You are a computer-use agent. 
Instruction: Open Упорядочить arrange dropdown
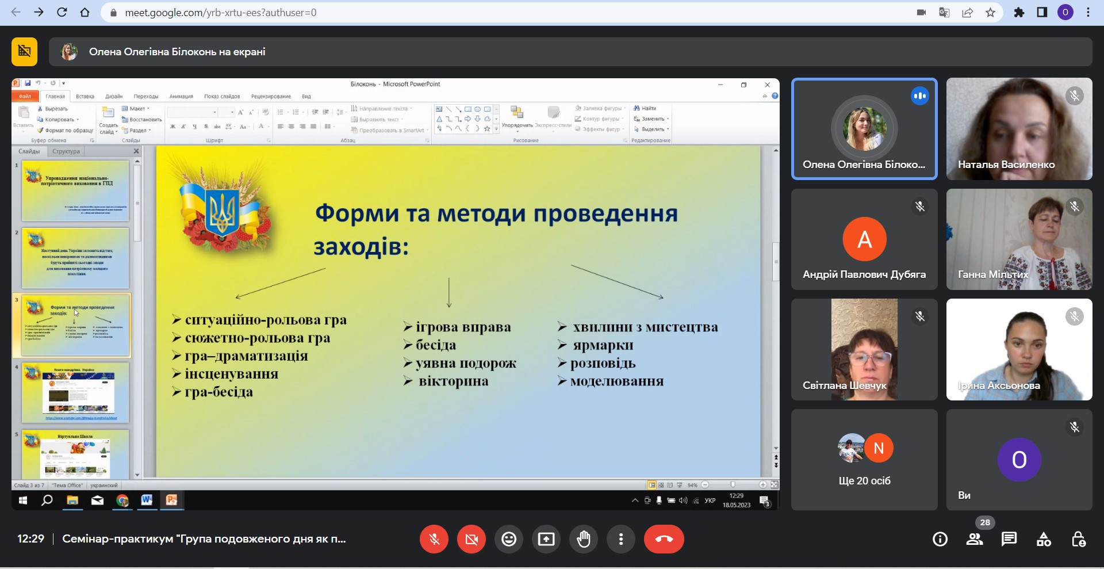click(x=517, y=118)
